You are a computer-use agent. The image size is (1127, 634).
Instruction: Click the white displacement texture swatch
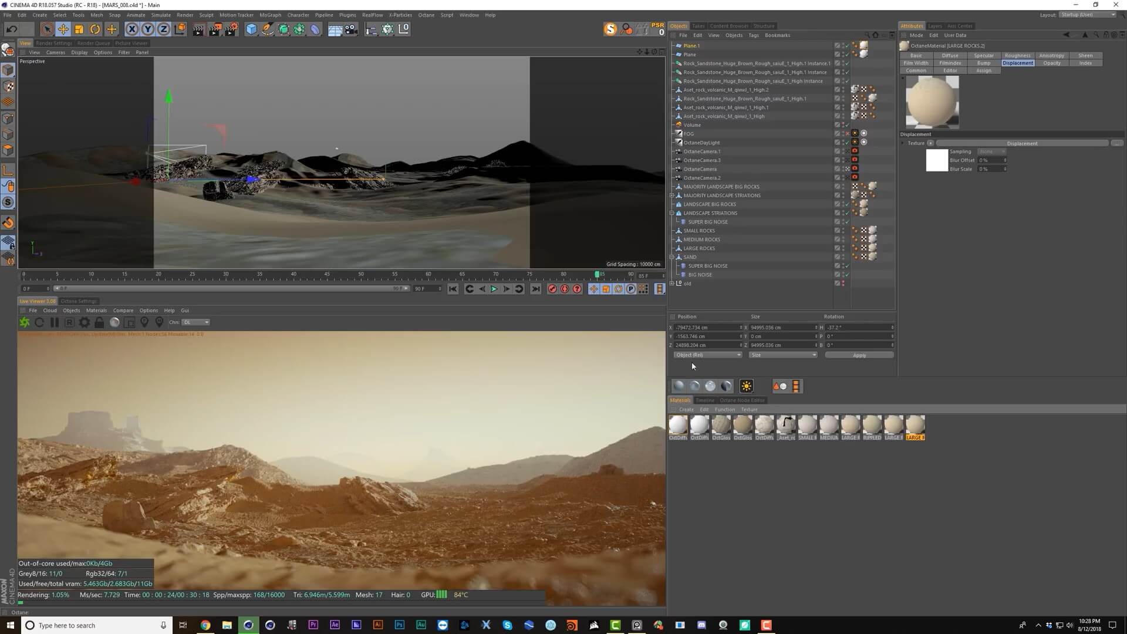(937, 160)
